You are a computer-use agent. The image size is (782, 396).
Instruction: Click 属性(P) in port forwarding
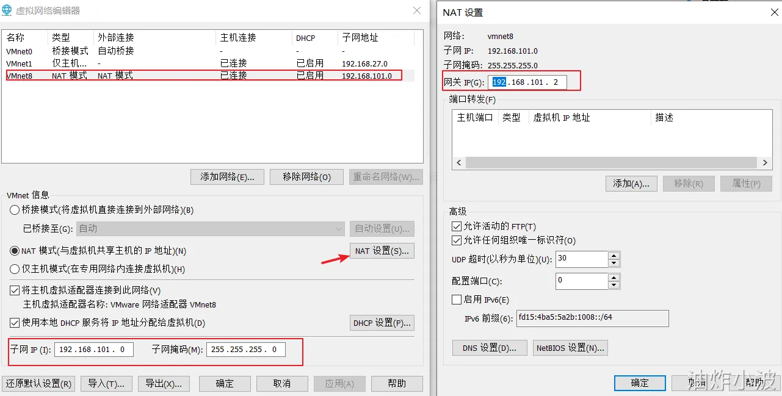pyautogui.click(x=746, y=184)
